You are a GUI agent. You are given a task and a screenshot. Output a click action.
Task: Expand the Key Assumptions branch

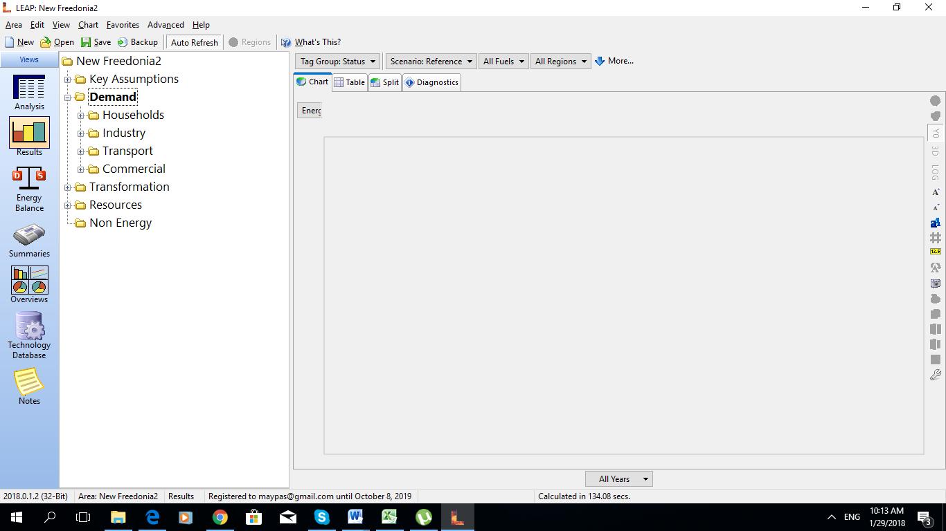click(x=68, y=80)
